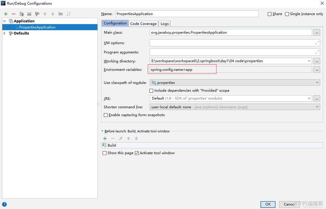Remove the selected configuration with the minus icon
This screenshot has width=326, height=209.
tap(14, 14)
